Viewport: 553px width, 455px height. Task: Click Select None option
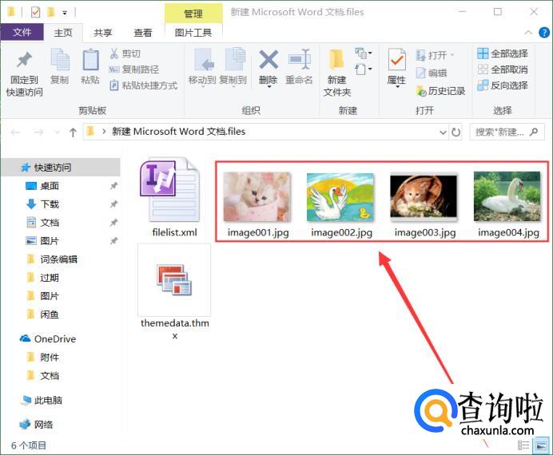pos(502,69)
